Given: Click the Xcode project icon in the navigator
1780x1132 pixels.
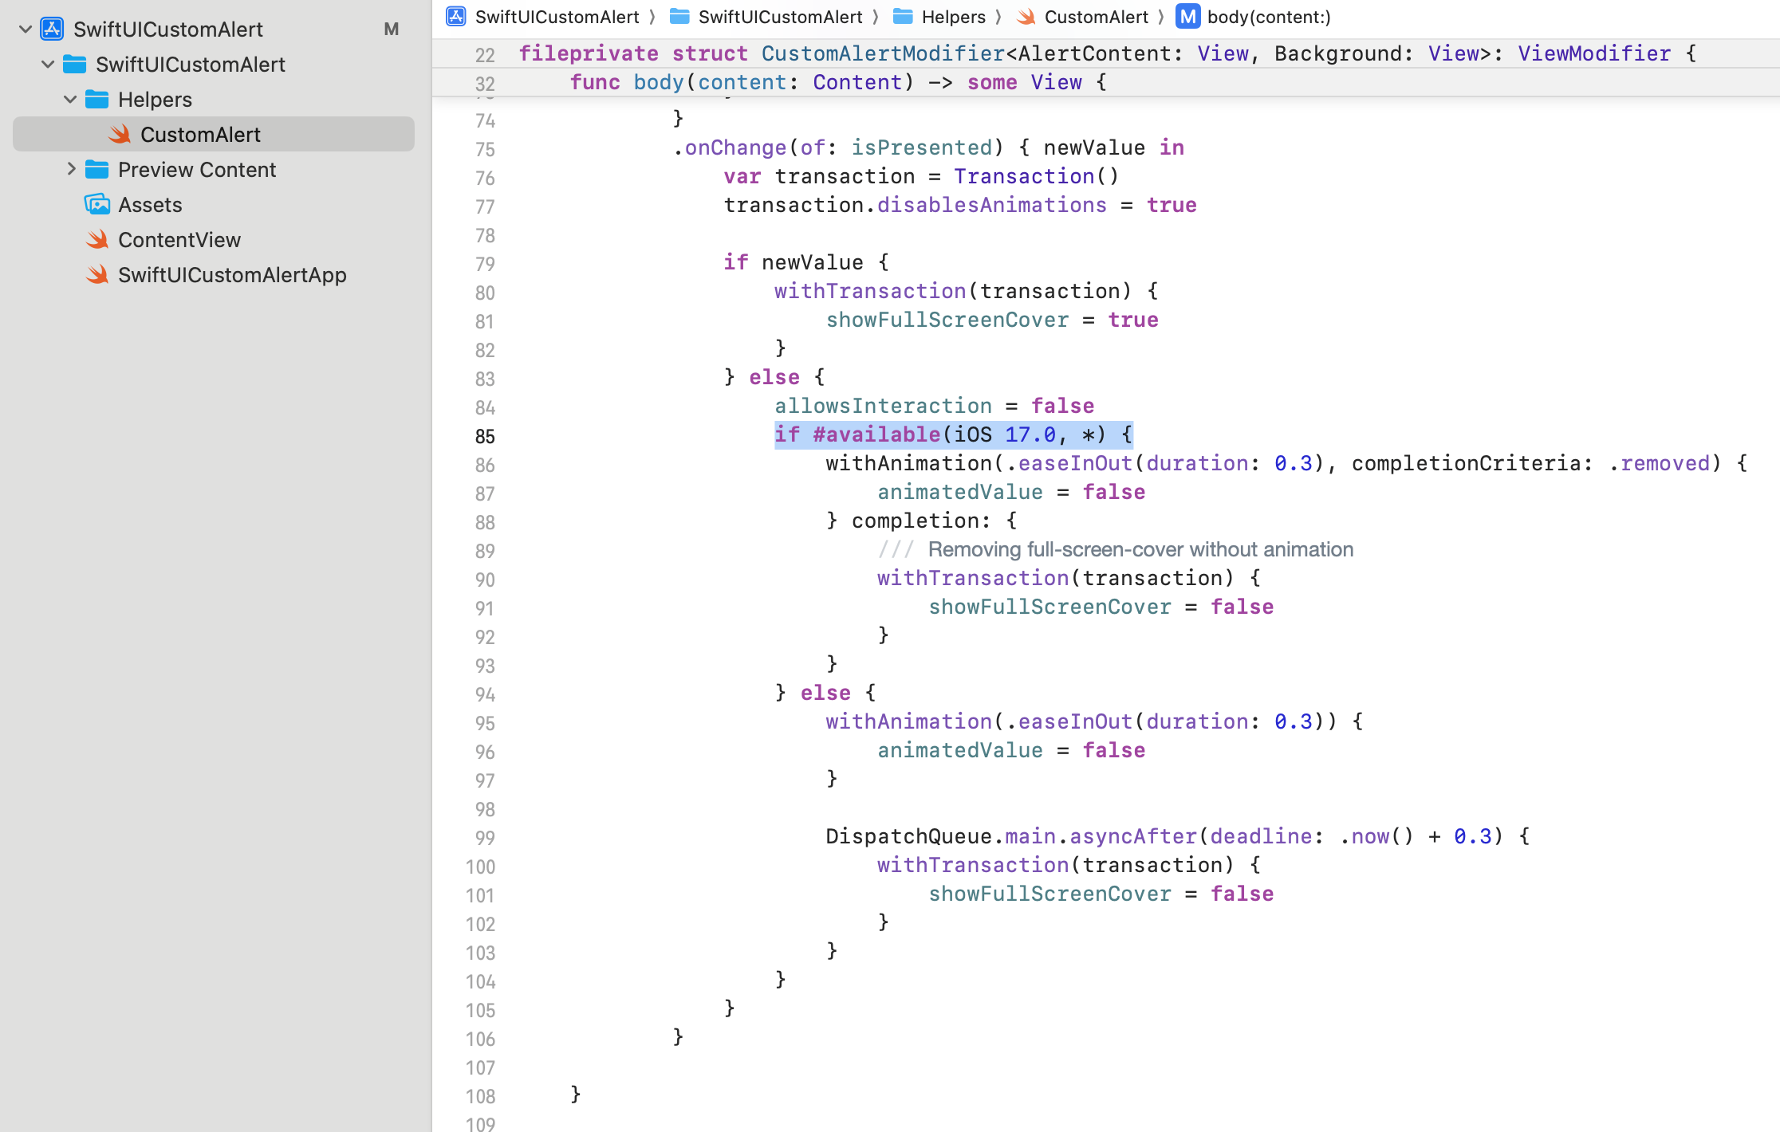Looking at the screenshot, I should pyautogui.click(x=52, y=29).
